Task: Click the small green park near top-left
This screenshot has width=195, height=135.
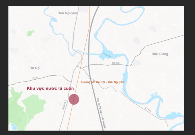Action: click(x=30, y=33)
